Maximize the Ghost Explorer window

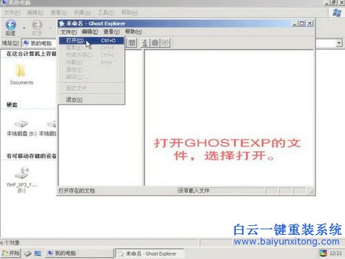(302, 23)
